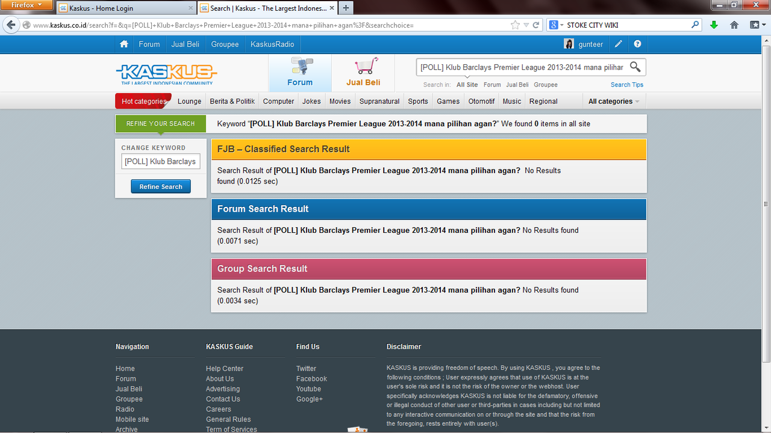Open the green downloads arrow icon
This screenshot has height=433, width=771.
(x=714, y=25)
